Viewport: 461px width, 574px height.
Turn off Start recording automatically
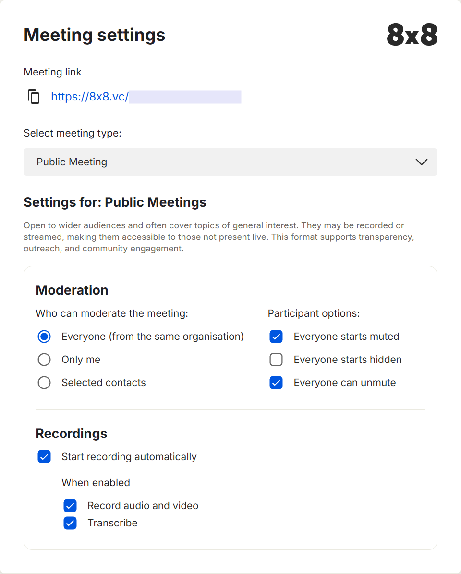[44, 457]
